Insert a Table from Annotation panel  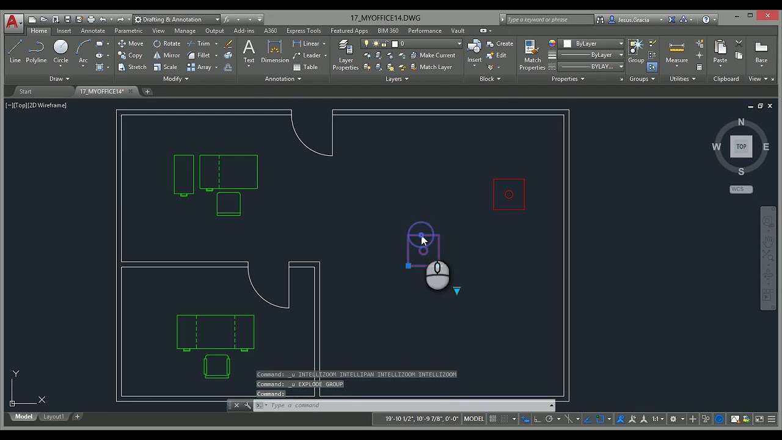(305, 67)
